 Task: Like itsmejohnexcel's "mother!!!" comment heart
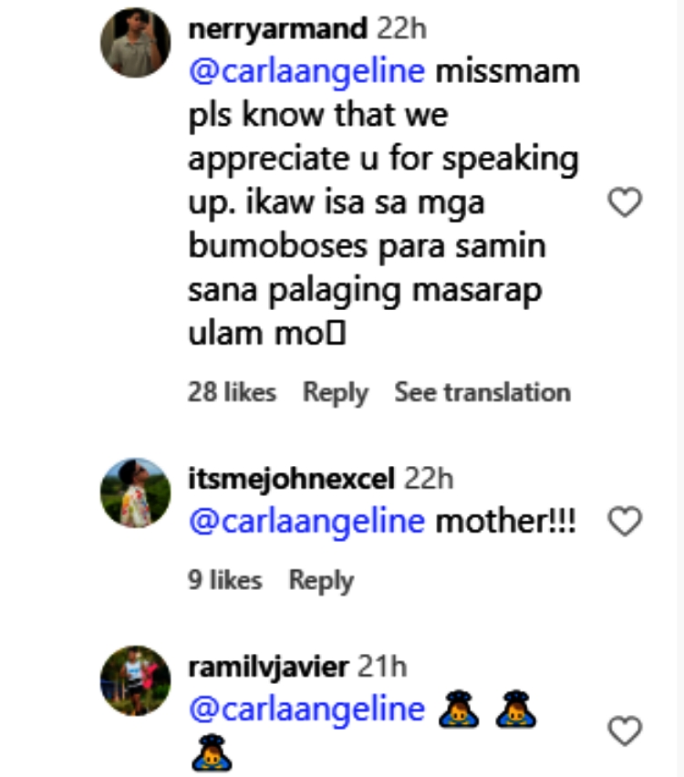coord(625,522)
